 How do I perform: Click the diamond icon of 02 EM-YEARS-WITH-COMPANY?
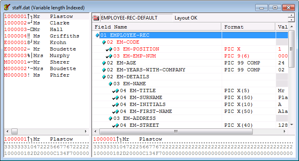104,70
